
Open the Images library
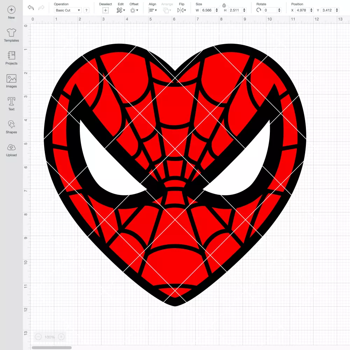pyautogui.click(x=12, y=81)
